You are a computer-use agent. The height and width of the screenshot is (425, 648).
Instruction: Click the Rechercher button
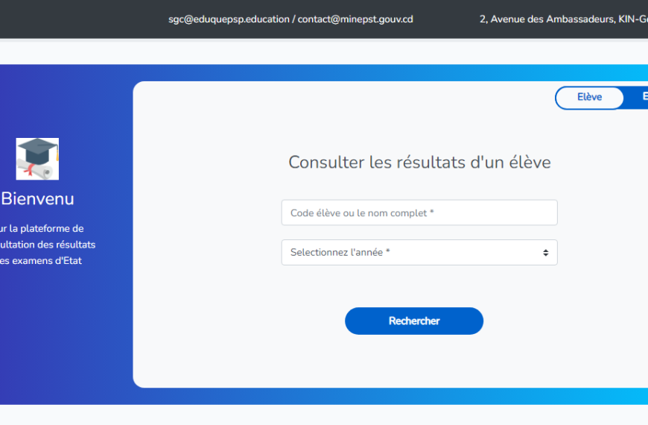tap(413, 321)
